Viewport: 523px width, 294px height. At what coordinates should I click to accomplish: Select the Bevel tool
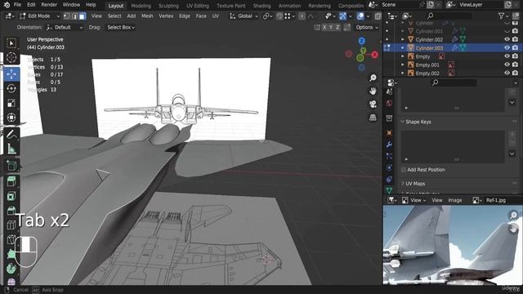tap(11, 211)
